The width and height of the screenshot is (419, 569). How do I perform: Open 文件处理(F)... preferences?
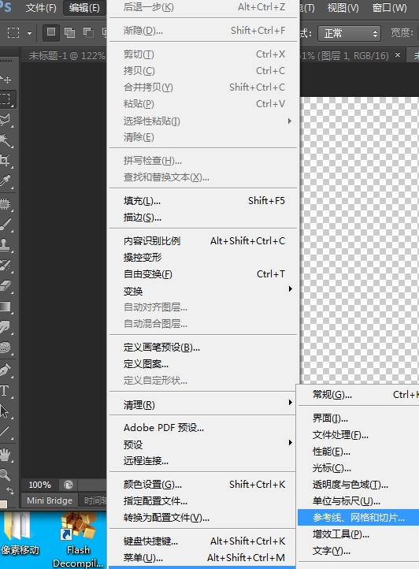coord(358,435)
